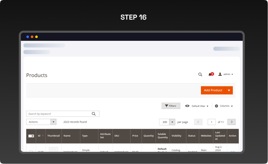
Task: Click the page number input field
Action: coord(212,122)
